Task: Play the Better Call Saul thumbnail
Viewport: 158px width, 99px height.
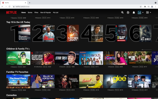Action: coord(91,81)
